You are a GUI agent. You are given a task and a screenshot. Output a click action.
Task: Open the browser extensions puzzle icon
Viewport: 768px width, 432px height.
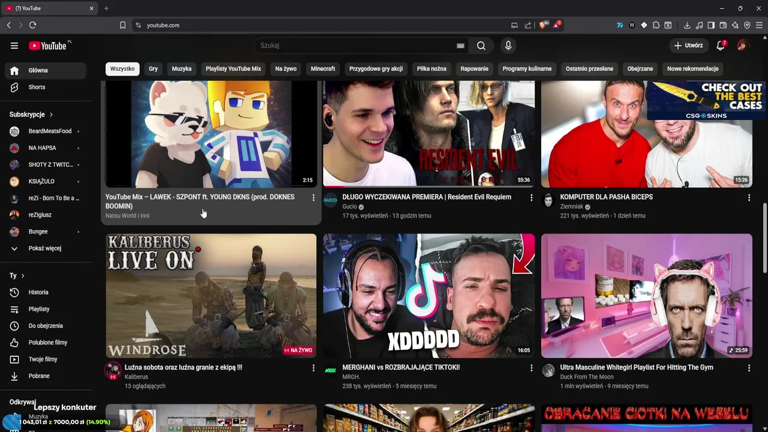[x=656, y=25]
